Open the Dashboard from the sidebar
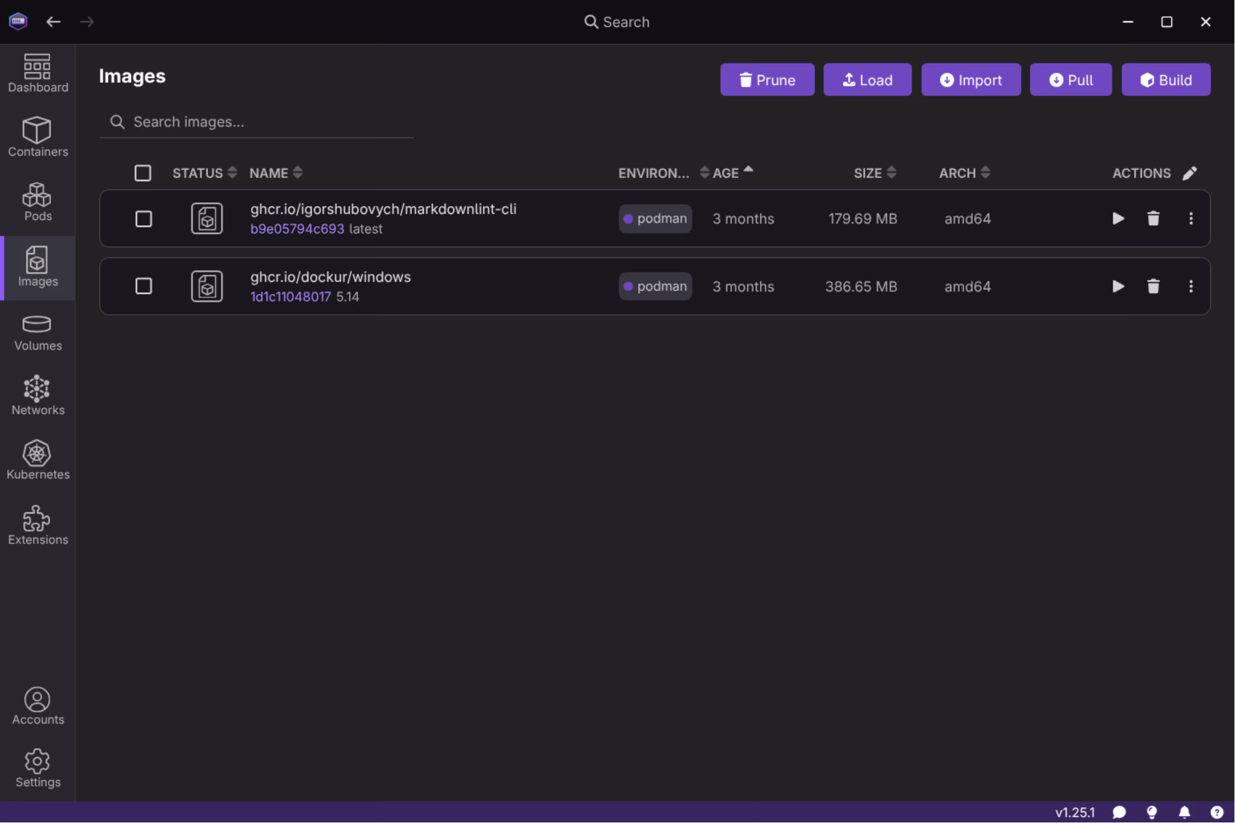The height and width of the screenshot is (823, 1235). [x=37, y=73]
